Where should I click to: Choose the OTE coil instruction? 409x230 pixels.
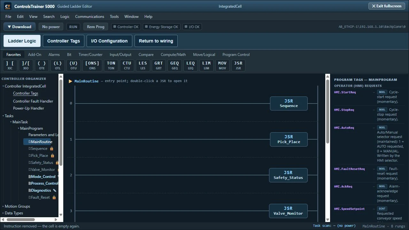point(42,65)
